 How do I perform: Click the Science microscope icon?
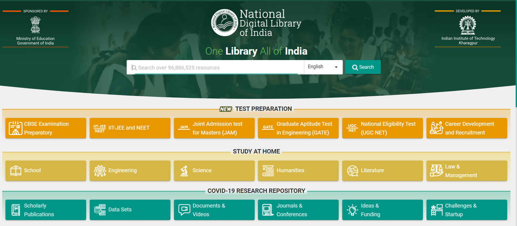(x=184, y=170)
